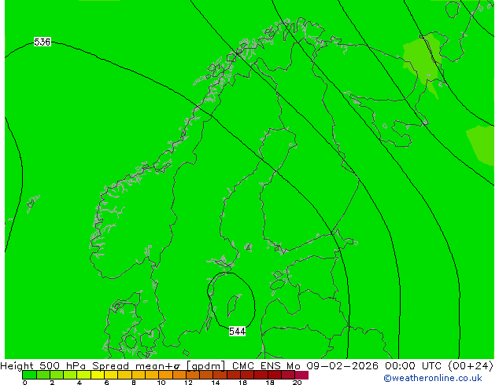Click the '(00+24)' forecast offset text

tap(471, 366)
